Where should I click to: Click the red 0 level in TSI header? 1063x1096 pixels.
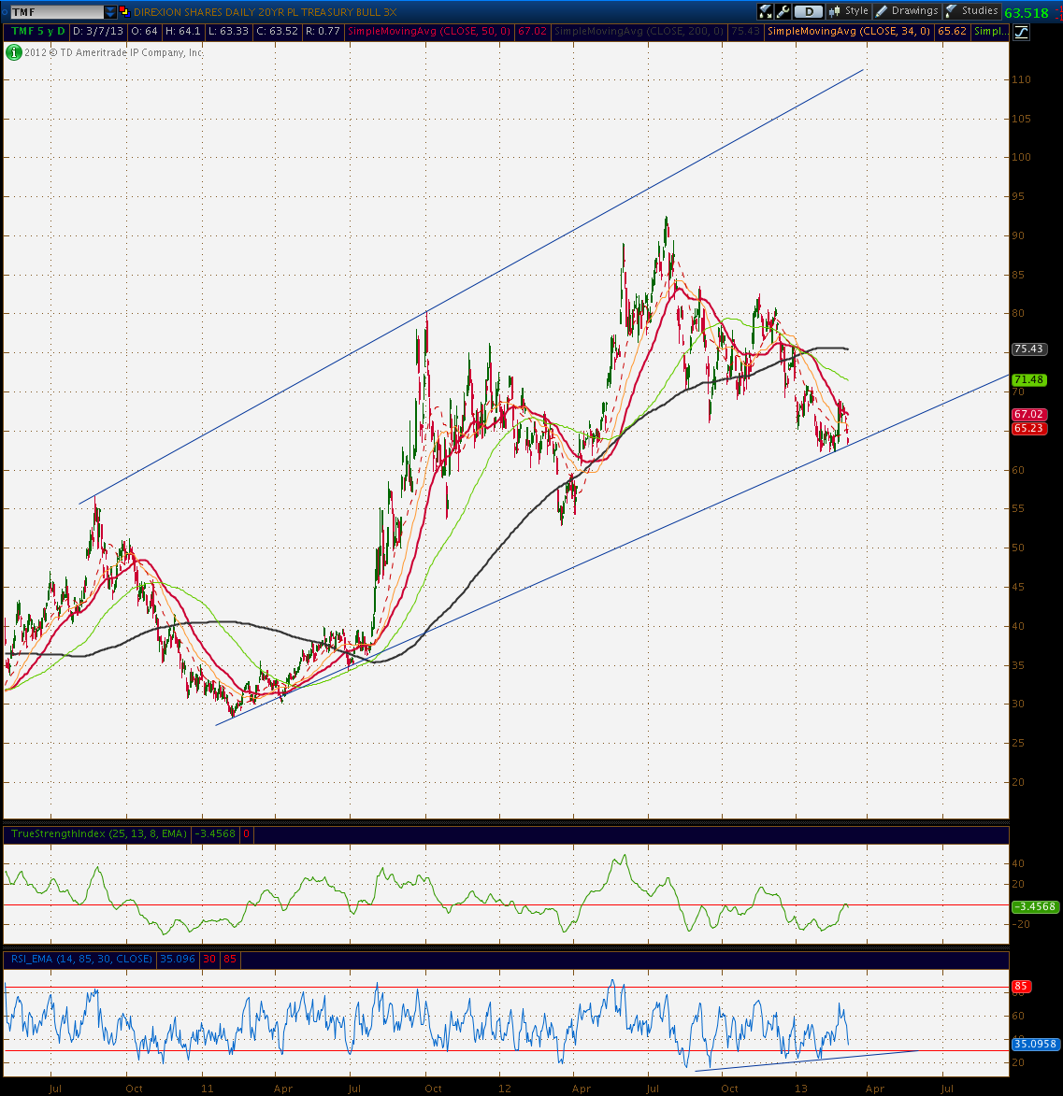point(246,833)
